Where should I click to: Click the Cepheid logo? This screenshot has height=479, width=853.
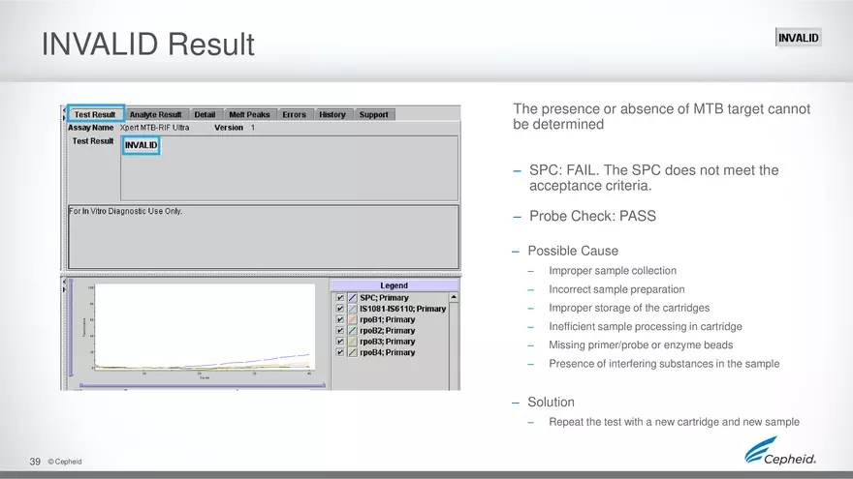(780, 452)
